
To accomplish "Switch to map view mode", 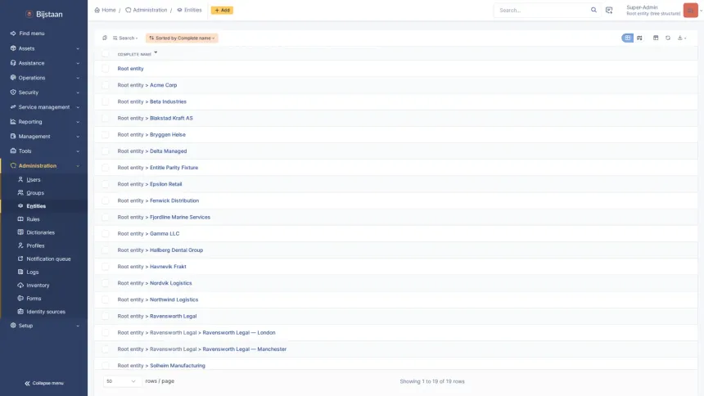I will coord(639,38).
